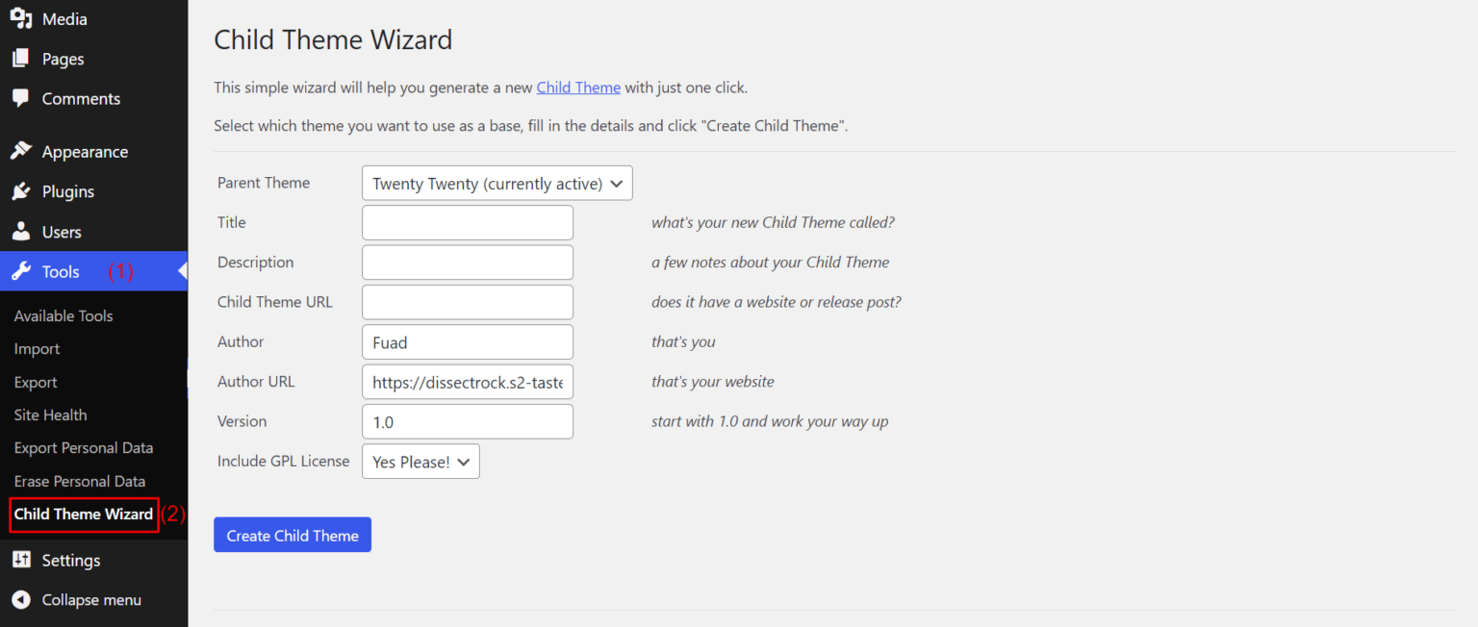
Task: Click the Users icon
Action: coord(21,231)
